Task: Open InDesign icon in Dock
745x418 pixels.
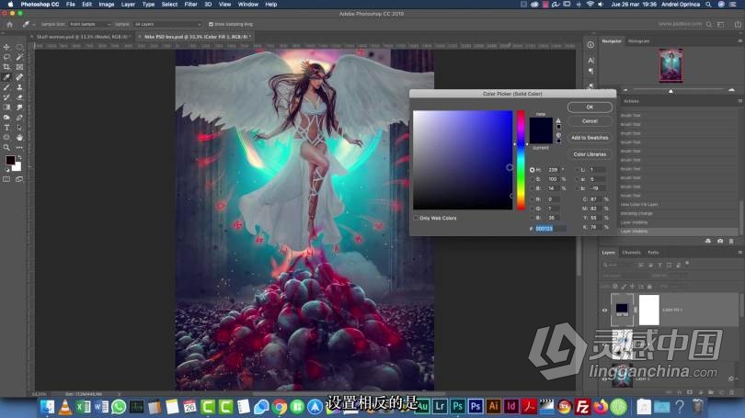Action: click(511, 406)
